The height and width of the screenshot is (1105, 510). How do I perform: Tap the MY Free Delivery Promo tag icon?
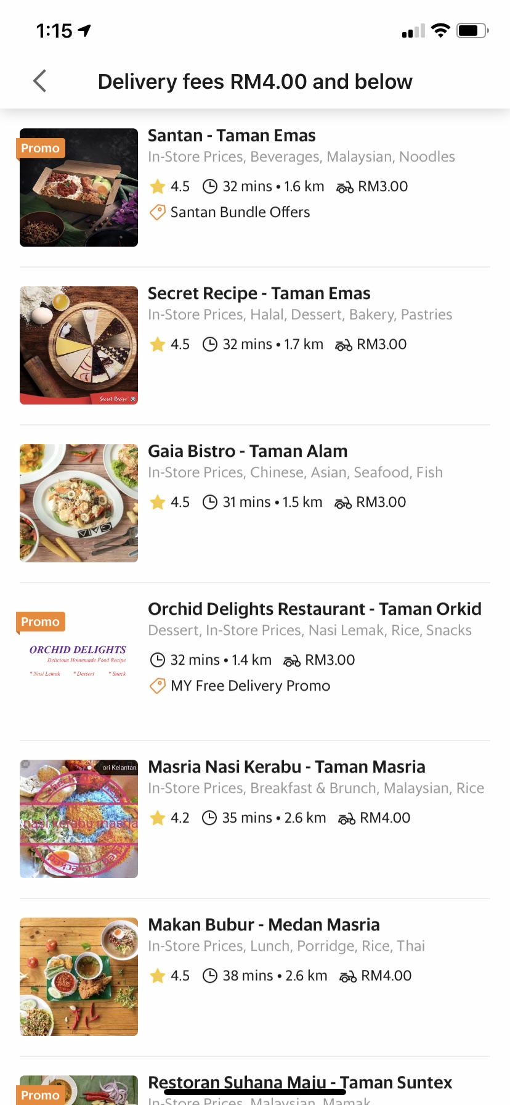pos(158,686)
